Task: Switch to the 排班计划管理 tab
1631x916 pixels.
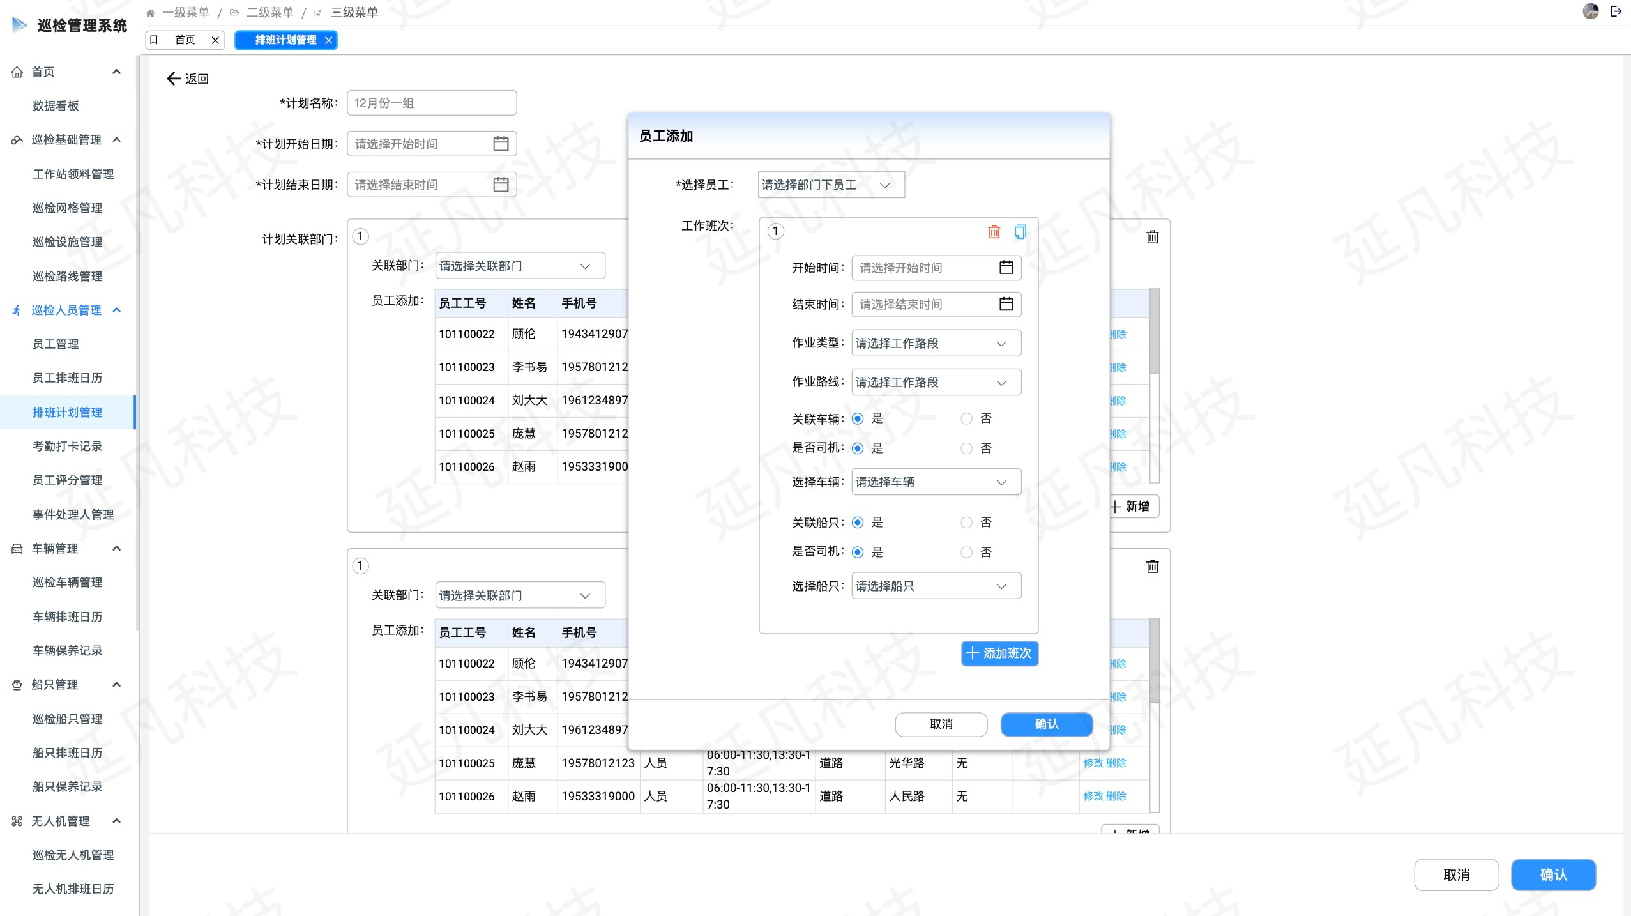Action: (x=285, y=40)
